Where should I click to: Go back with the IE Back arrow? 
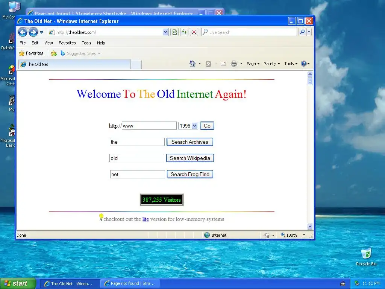coord(23,32)
